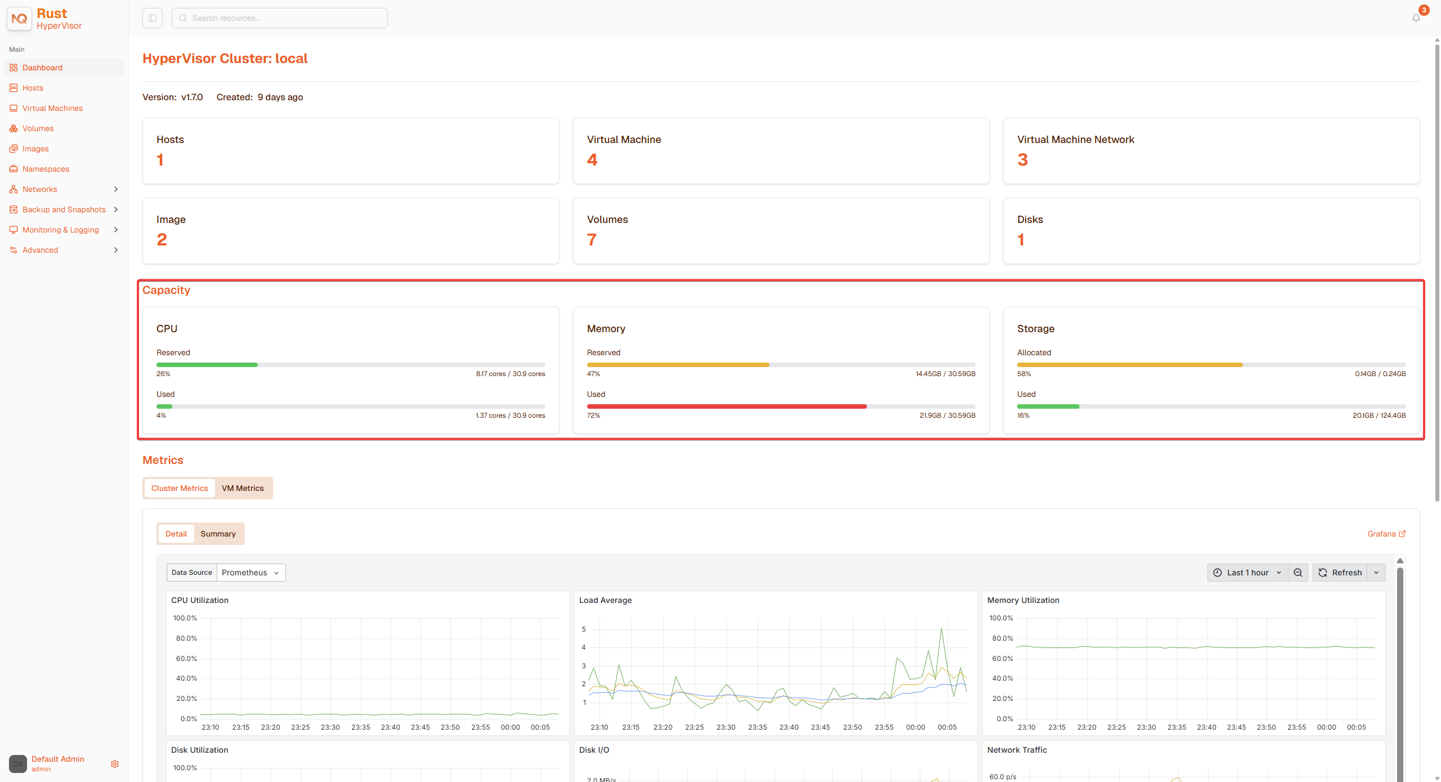
Task: Click the Search resources input field
Action: tap(280, 18)
